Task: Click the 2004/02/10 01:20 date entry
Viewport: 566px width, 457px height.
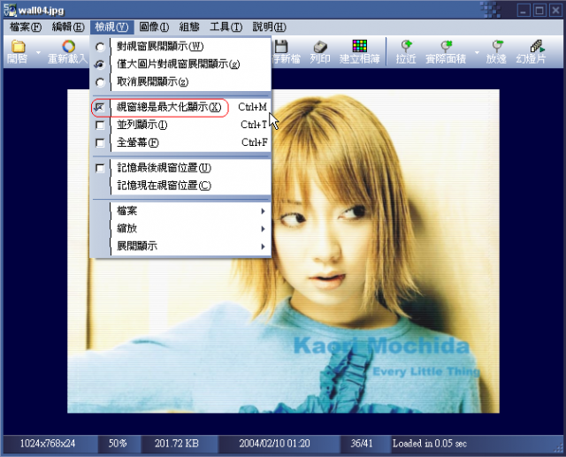Action: (274, 443)
